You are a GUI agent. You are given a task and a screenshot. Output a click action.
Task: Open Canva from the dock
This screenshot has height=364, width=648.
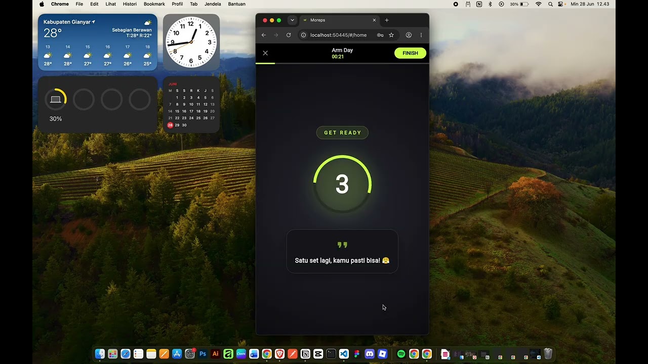[241, 354]
